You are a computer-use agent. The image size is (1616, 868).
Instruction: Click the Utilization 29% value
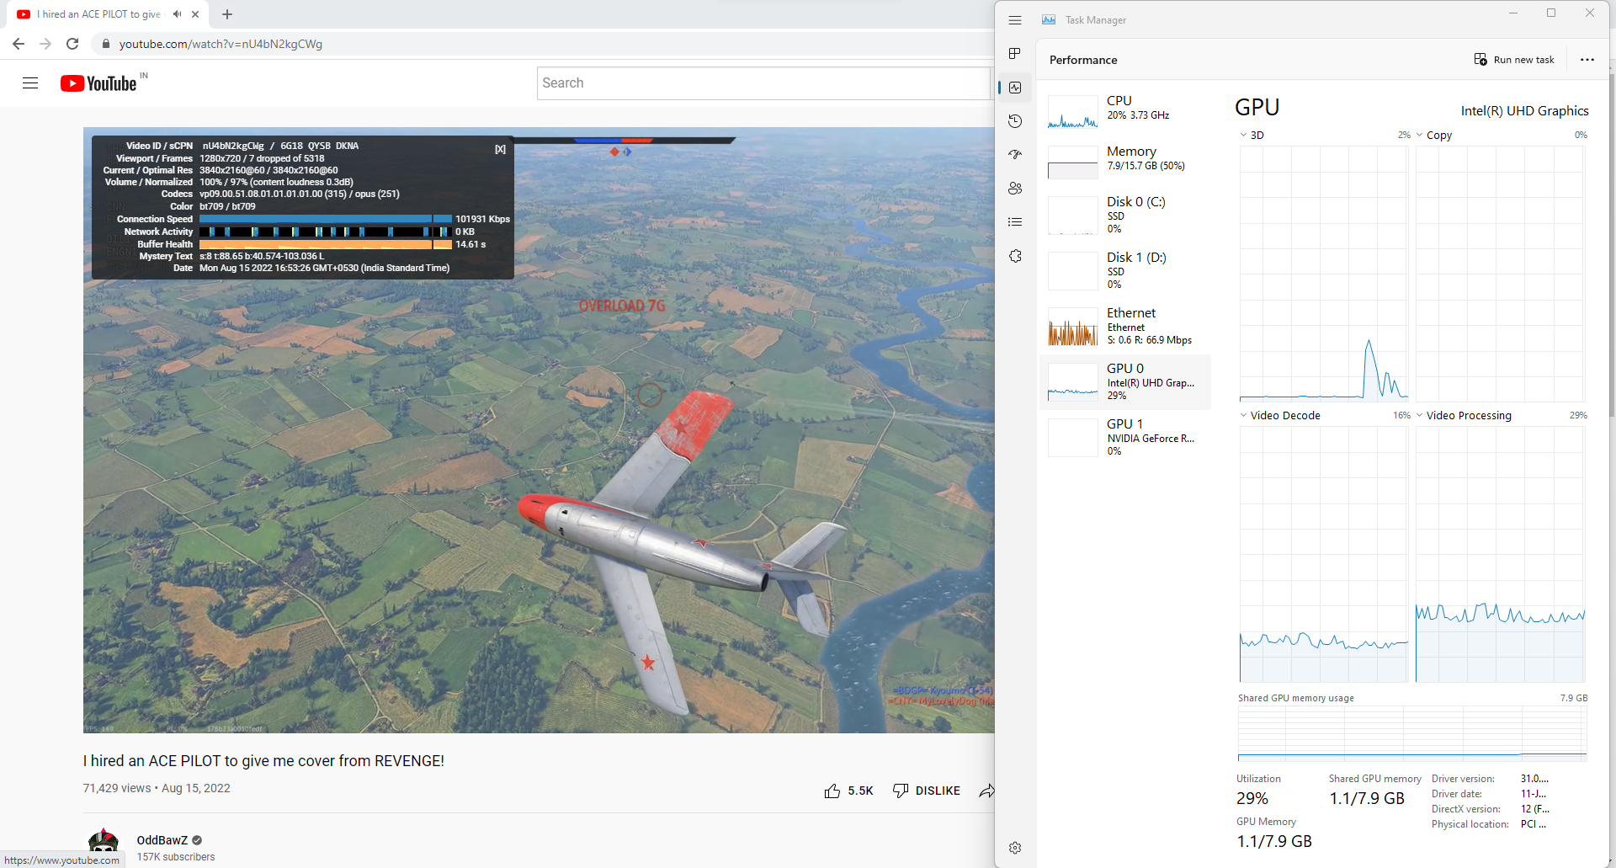[1252, 799]
